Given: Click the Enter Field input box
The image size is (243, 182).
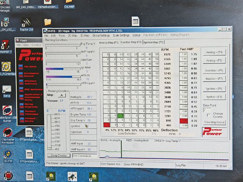Looking at the screenshot, I should click(x=207, y=110).
